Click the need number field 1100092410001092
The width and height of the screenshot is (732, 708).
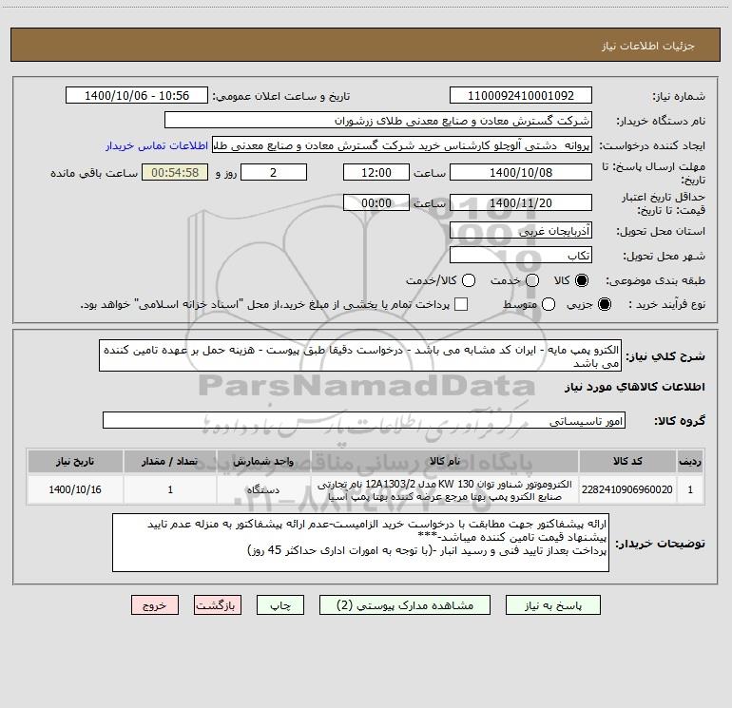click(521, 96)
